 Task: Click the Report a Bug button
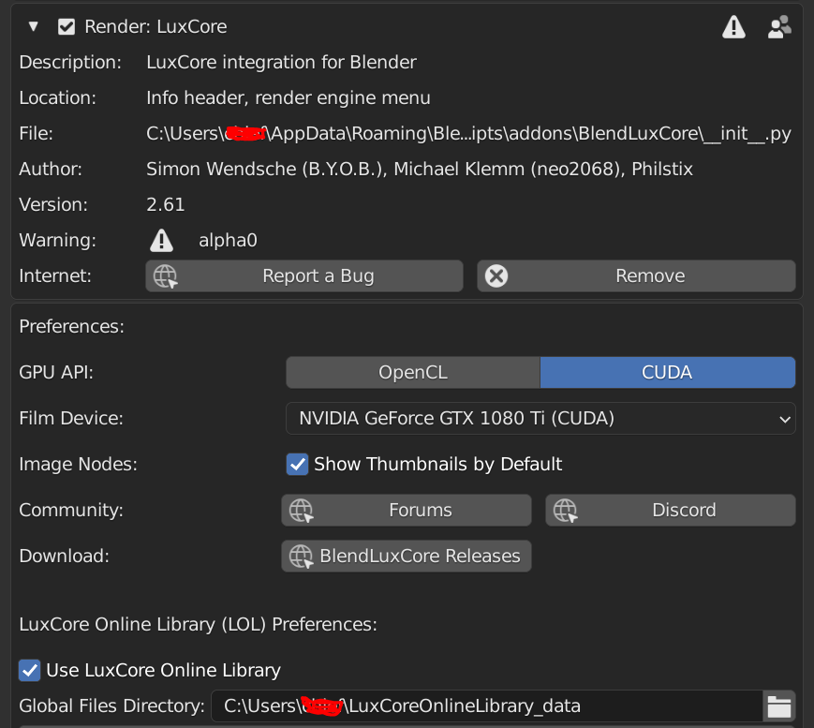click(304, 276)
